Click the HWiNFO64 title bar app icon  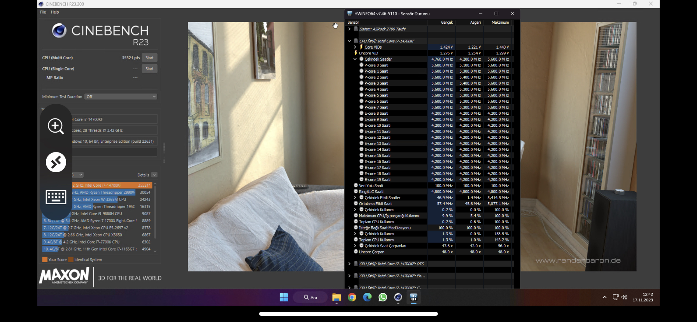click(x=350, y=13)
